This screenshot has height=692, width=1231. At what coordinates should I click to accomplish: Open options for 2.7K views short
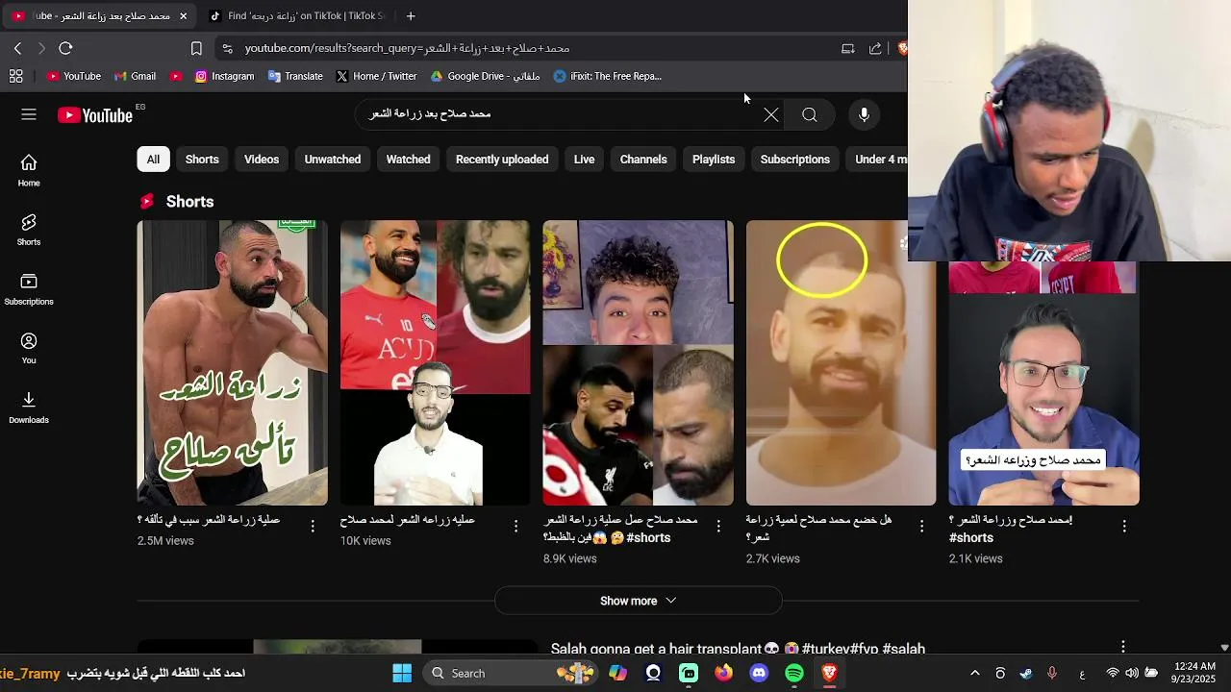point(921,526)
